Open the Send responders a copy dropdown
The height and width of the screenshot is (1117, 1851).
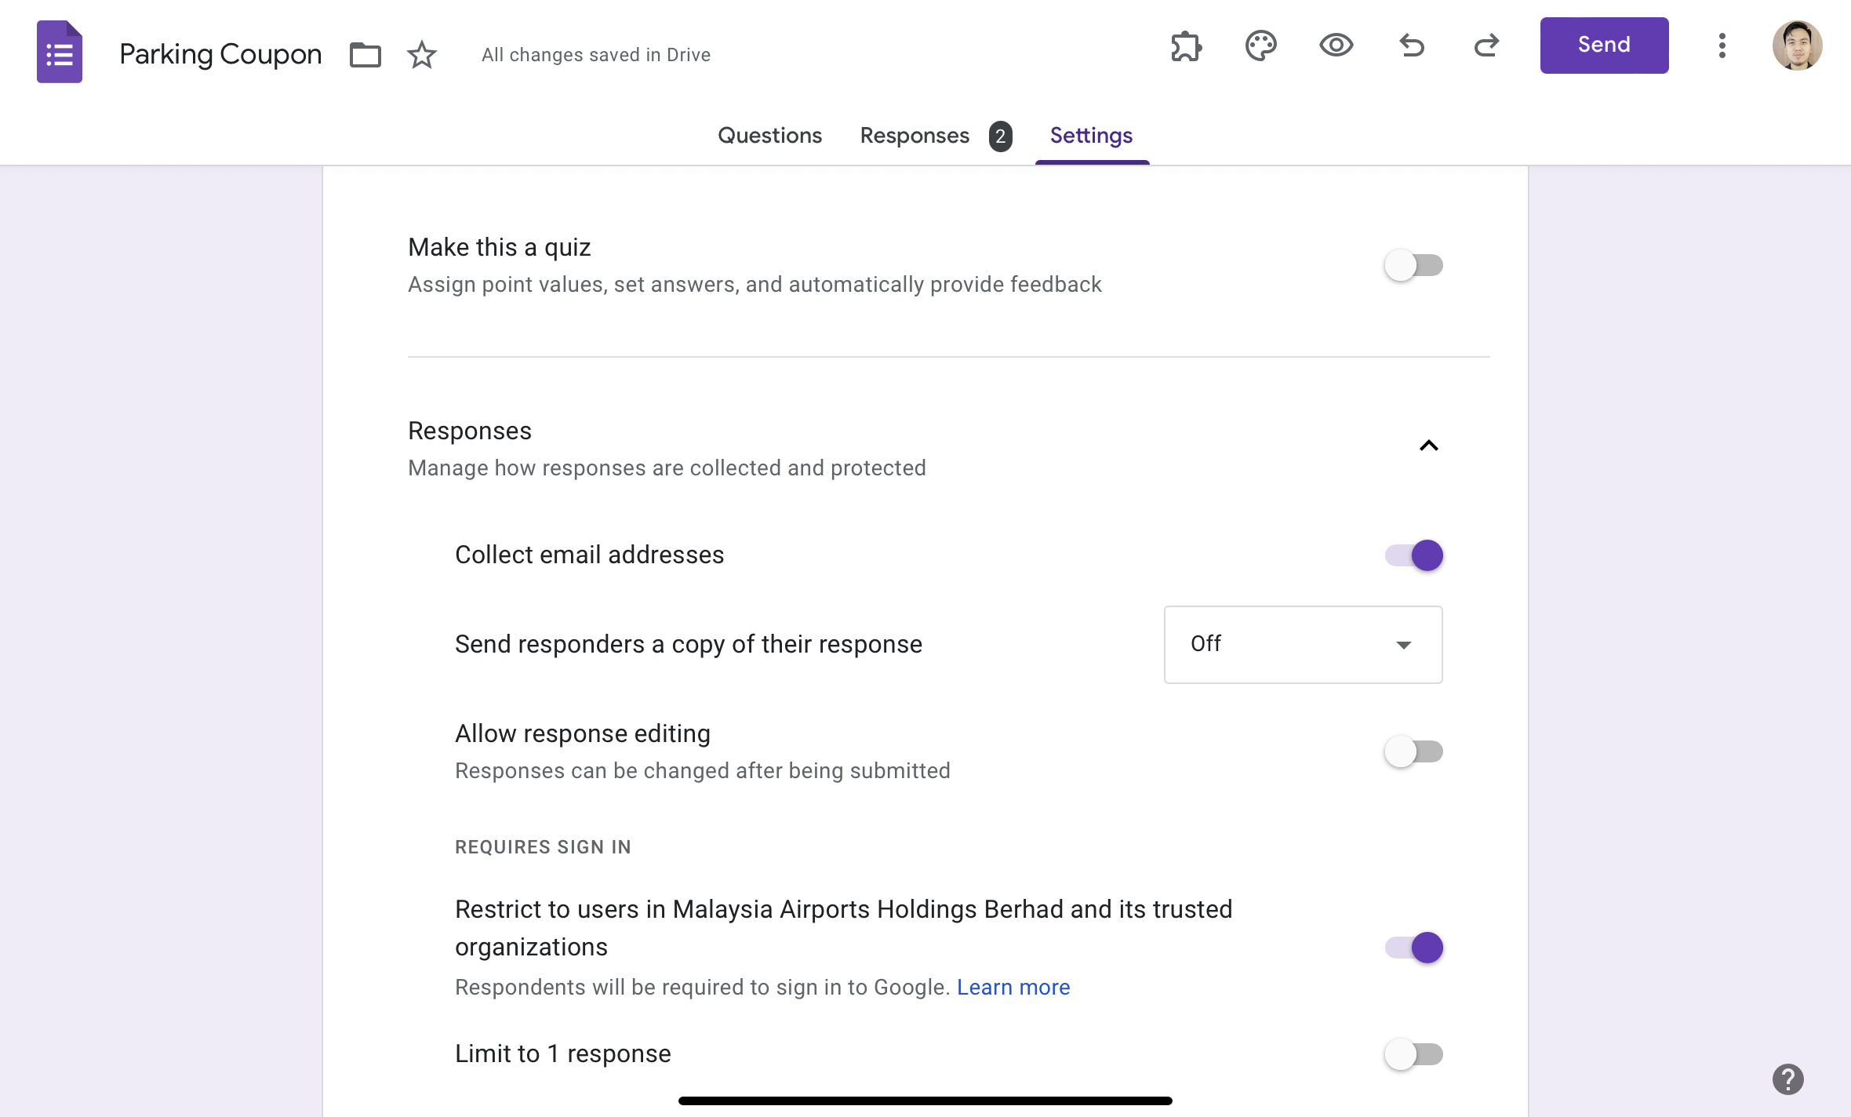tap(1302, 644)
